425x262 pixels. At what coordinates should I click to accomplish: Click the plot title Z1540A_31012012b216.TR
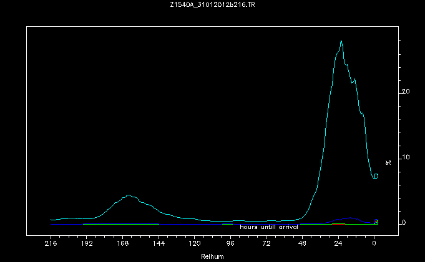point(212,4)
